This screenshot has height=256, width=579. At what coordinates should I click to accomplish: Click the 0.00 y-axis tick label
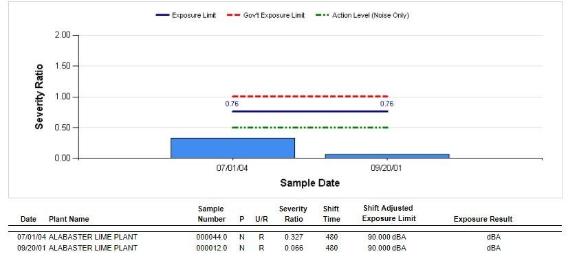(62, 158)
